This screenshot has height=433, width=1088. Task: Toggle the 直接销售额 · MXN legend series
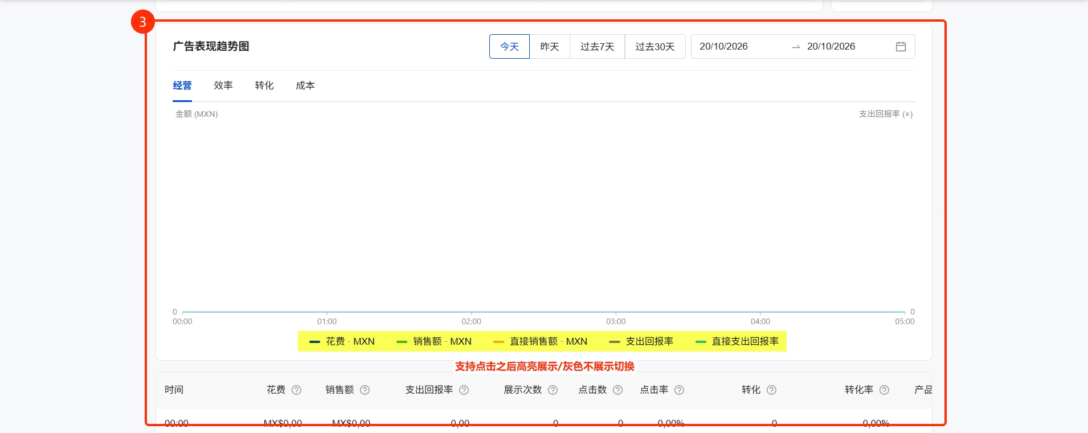[540, 341]
